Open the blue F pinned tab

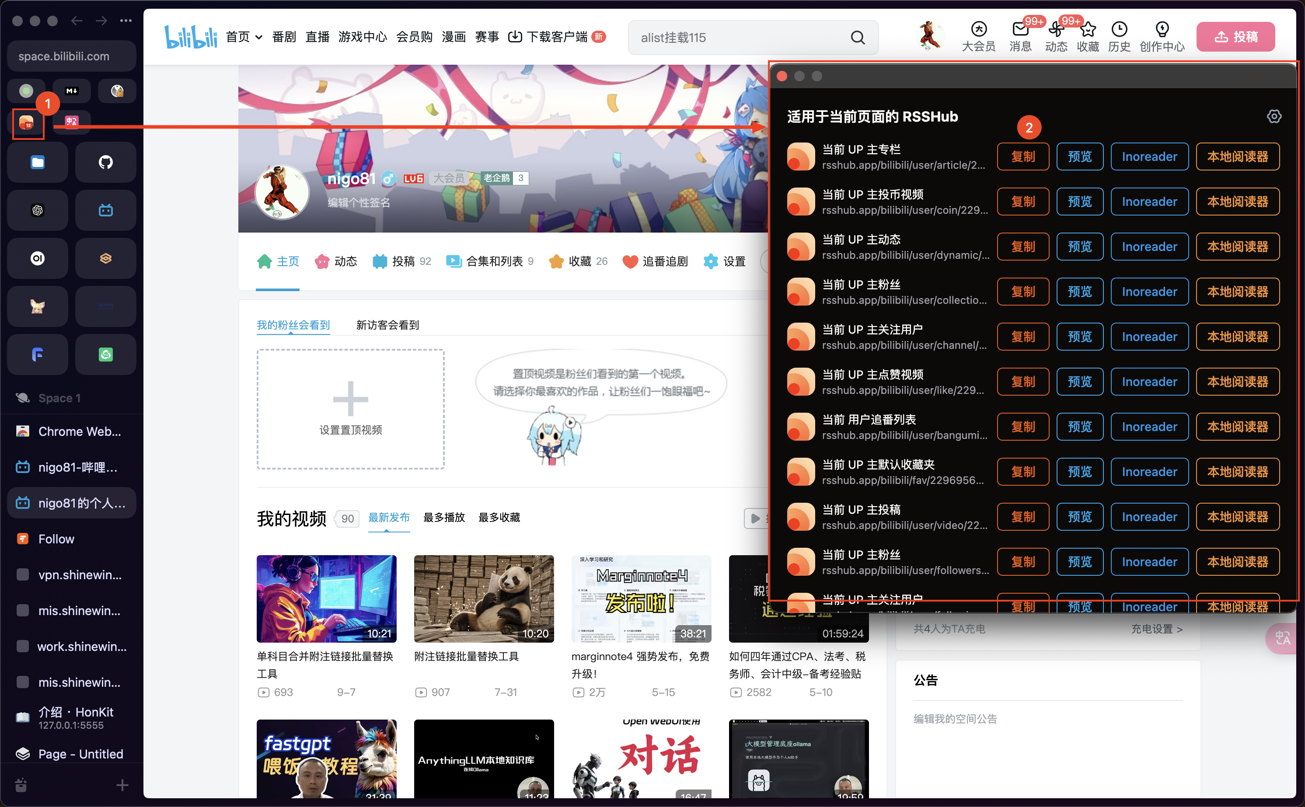[37, 355]
